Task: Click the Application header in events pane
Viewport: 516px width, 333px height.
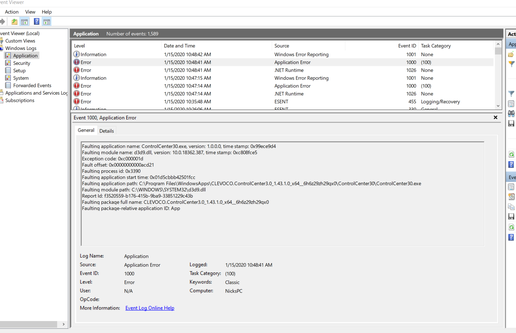Action: [x=86, y=34]
